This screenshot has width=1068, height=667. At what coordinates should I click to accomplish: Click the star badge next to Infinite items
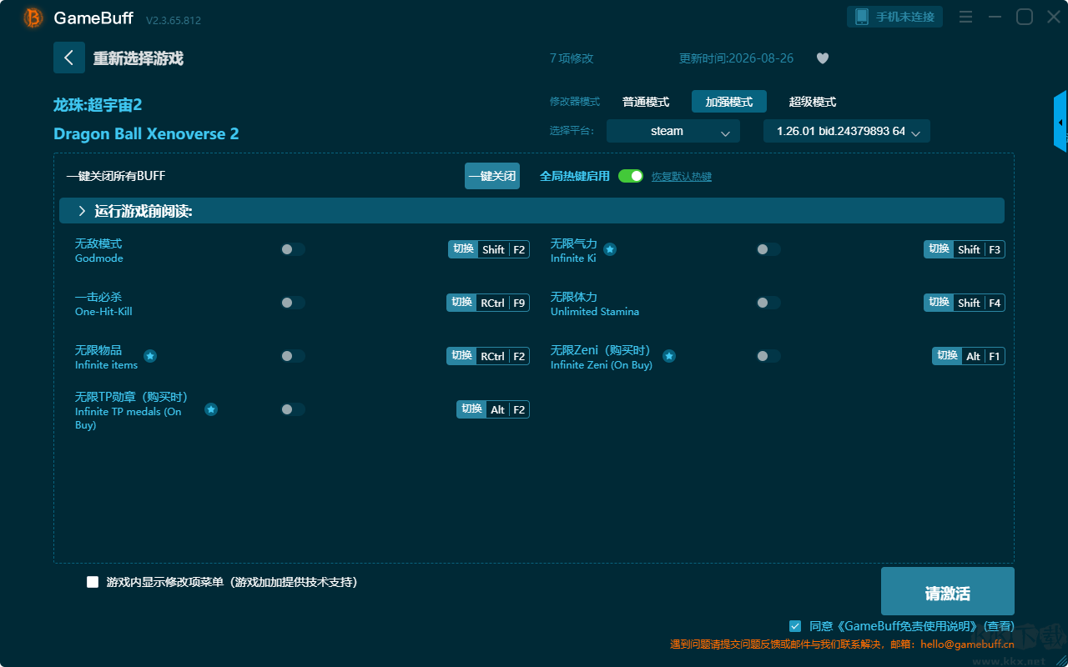click(150, 356)
